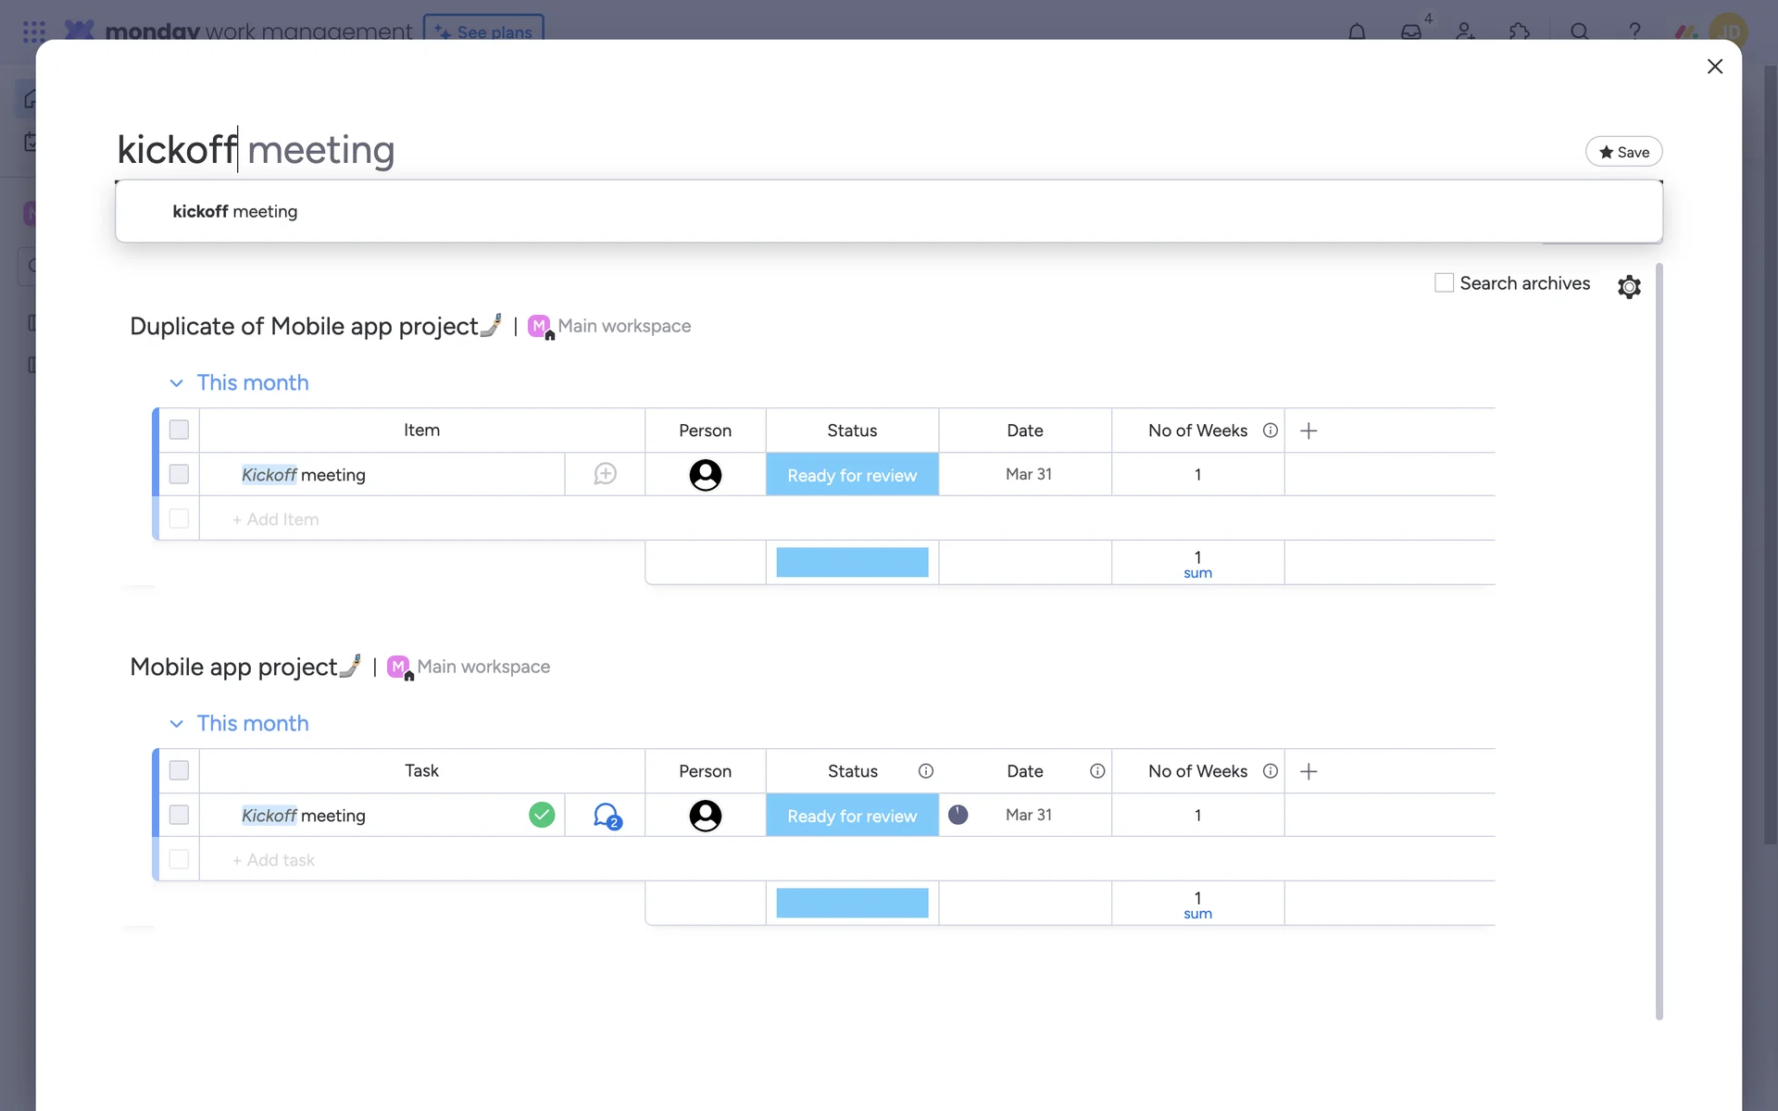Open Duplicate of Mobile app project board
1778x1111 pixels.
tap(304, 326)
